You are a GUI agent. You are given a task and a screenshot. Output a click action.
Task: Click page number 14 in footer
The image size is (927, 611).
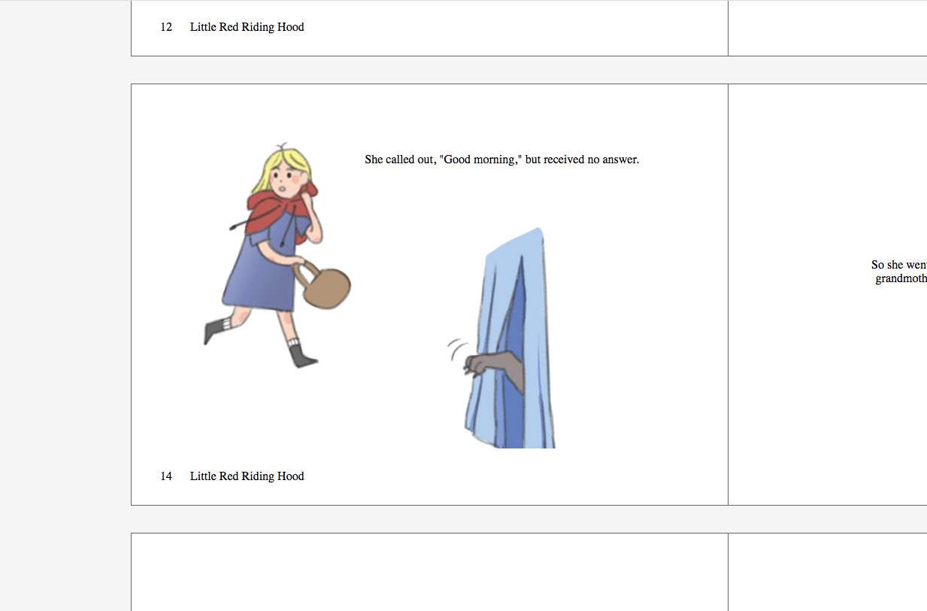coord(166,476)
